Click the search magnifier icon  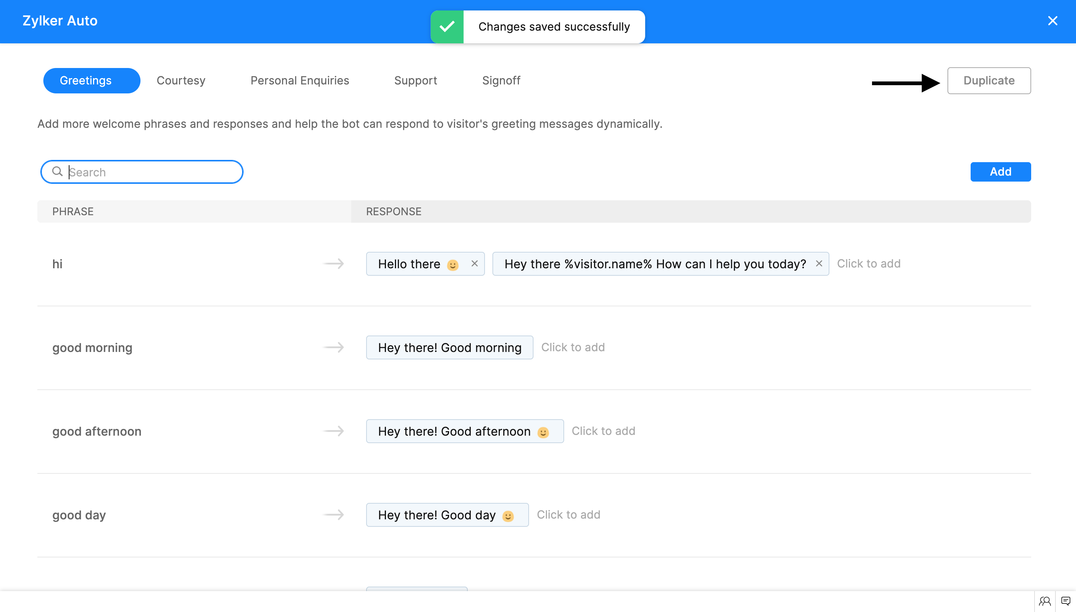(57, 171)
